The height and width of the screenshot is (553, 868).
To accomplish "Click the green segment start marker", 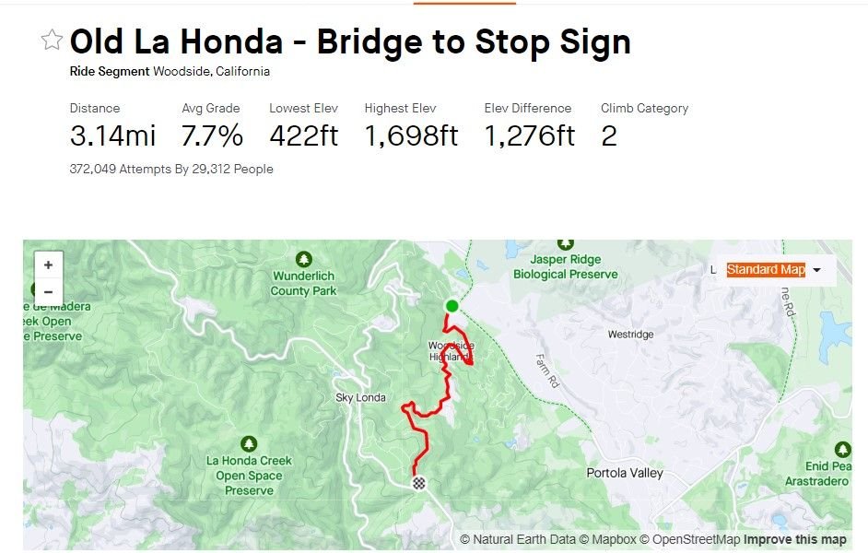I will [452, 306].
